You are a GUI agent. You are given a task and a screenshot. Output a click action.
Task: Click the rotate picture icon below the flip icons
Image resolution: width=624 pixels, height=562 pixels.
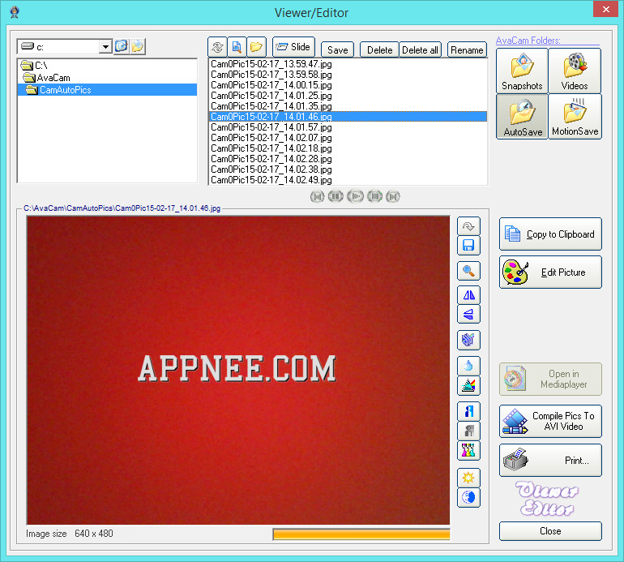(x=468, y=340)
